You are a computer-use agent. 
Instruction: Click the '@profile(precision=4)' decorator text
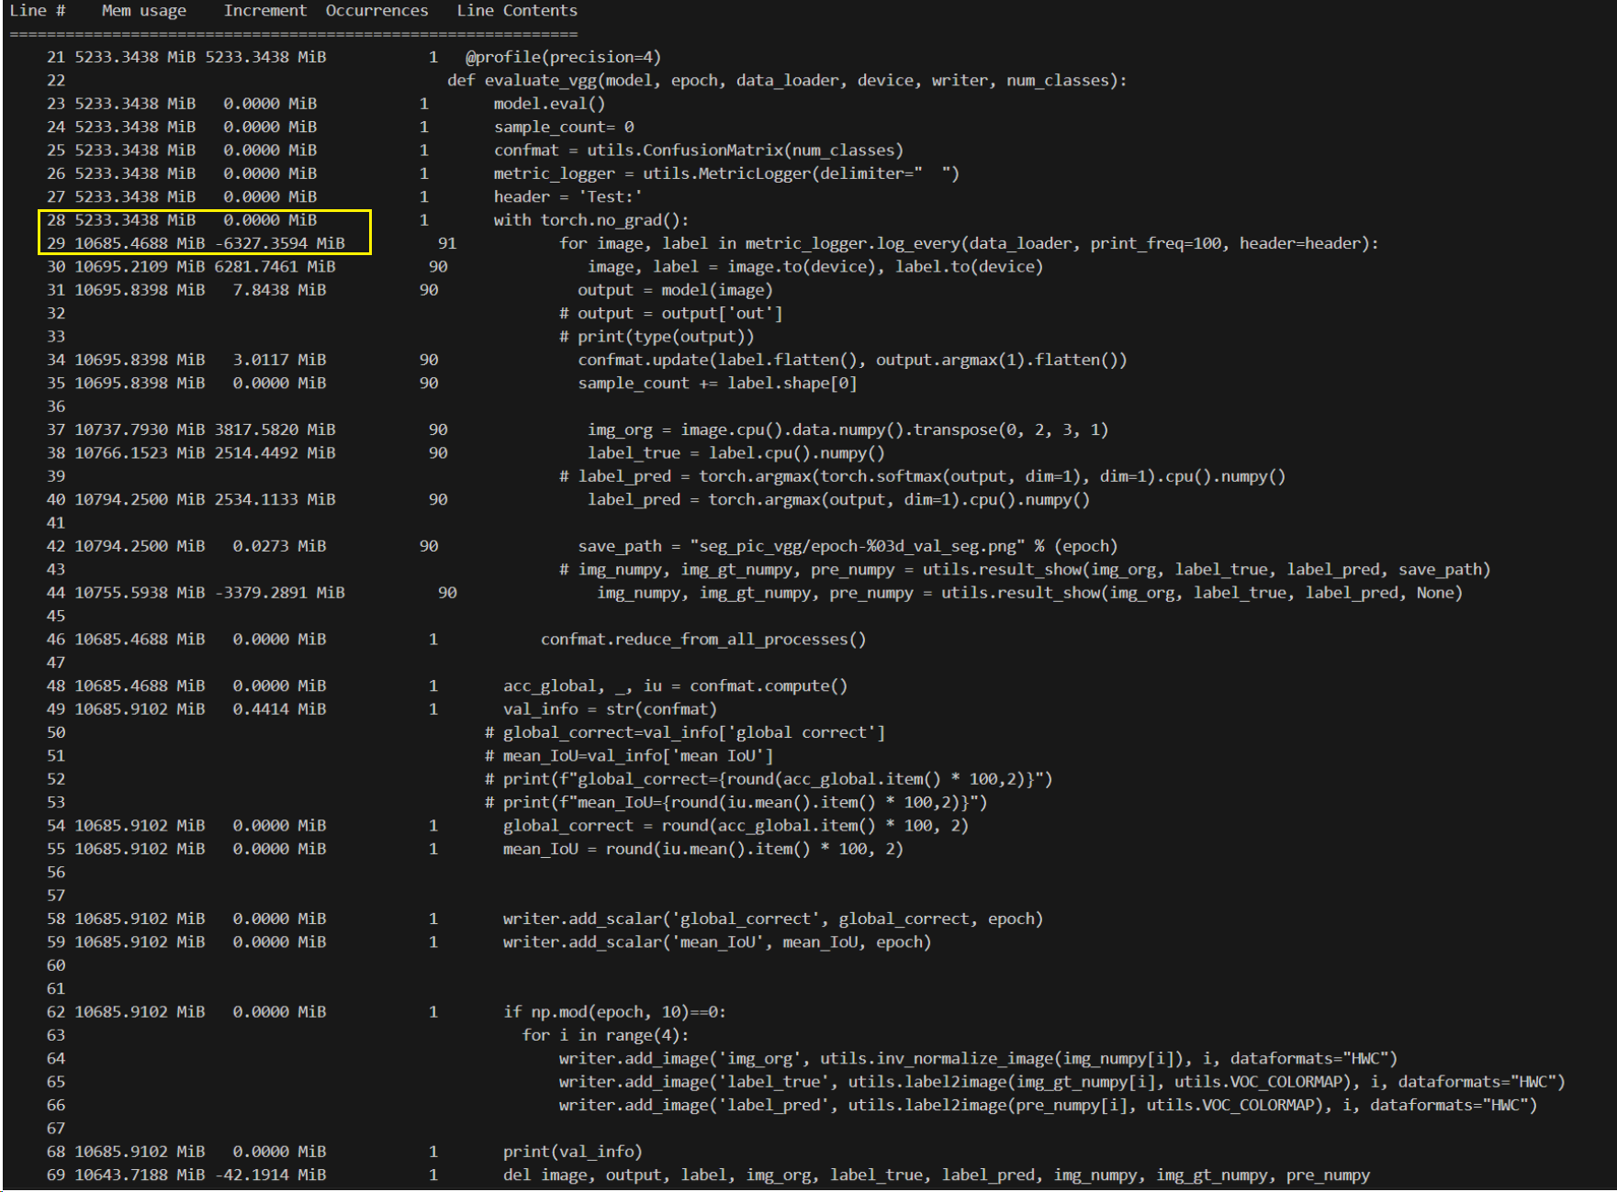click(563, 57)
